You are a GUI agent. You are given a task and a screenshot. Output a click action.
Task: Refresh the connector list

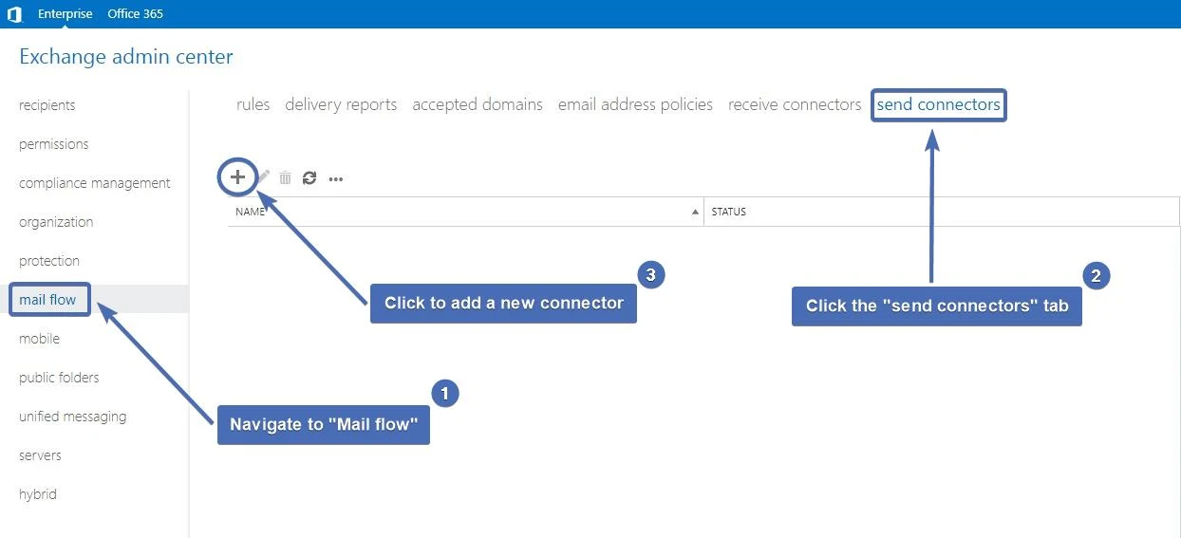(309, 177)
